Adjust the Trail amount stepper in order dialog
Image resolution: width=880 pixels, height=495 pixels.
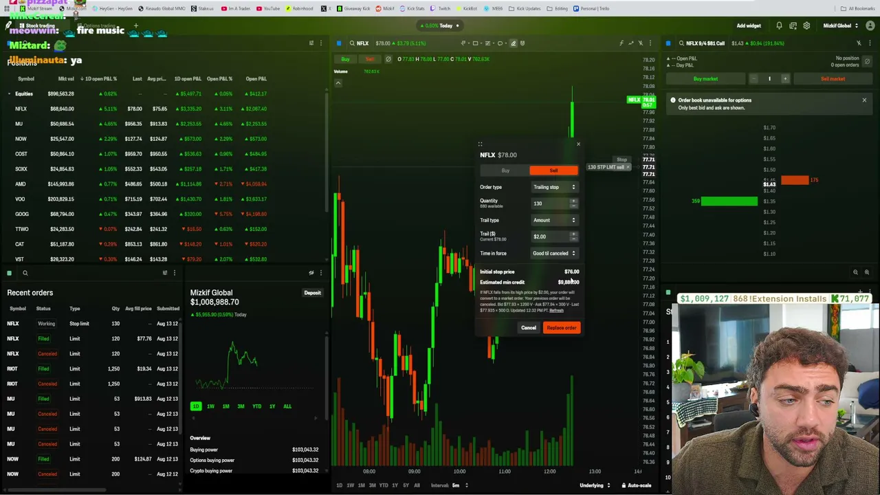coord(573,236)
